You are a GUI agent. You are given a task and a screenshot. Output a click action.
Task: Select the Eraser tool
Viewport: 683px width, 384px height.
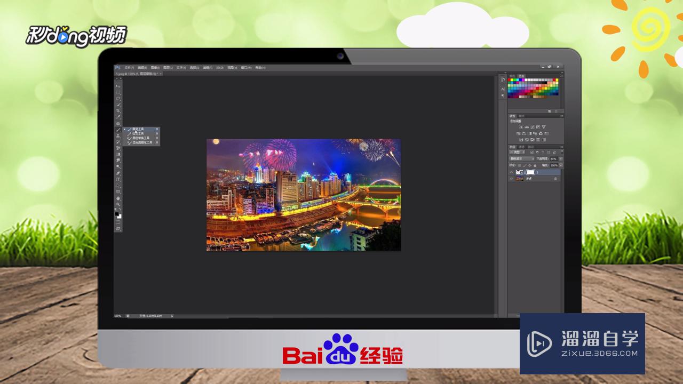point(118,148)
